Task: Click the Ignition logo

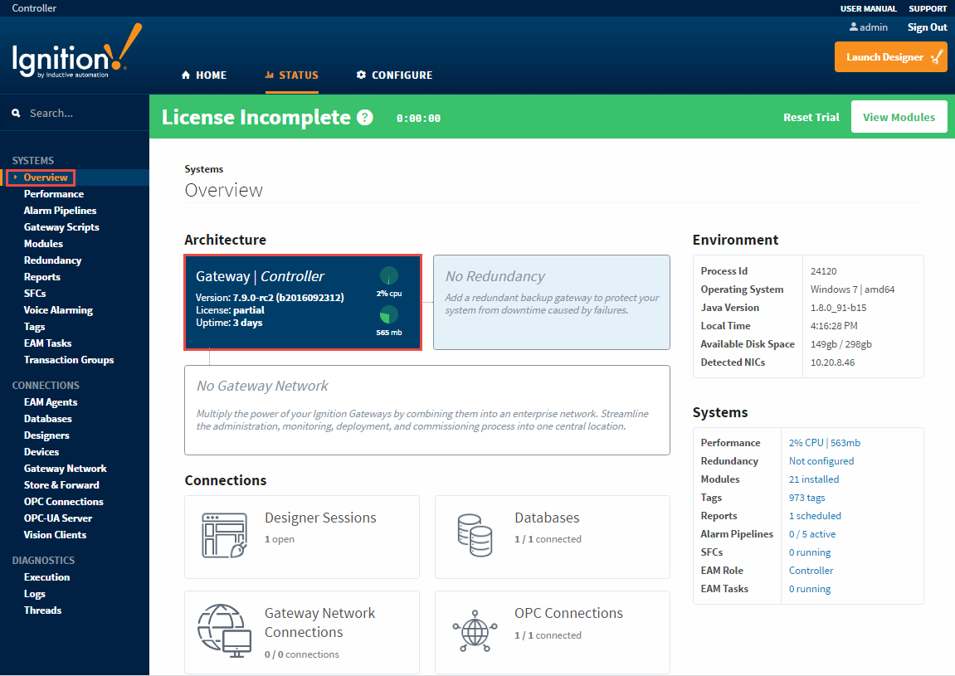Action: [x=76, y=51]
